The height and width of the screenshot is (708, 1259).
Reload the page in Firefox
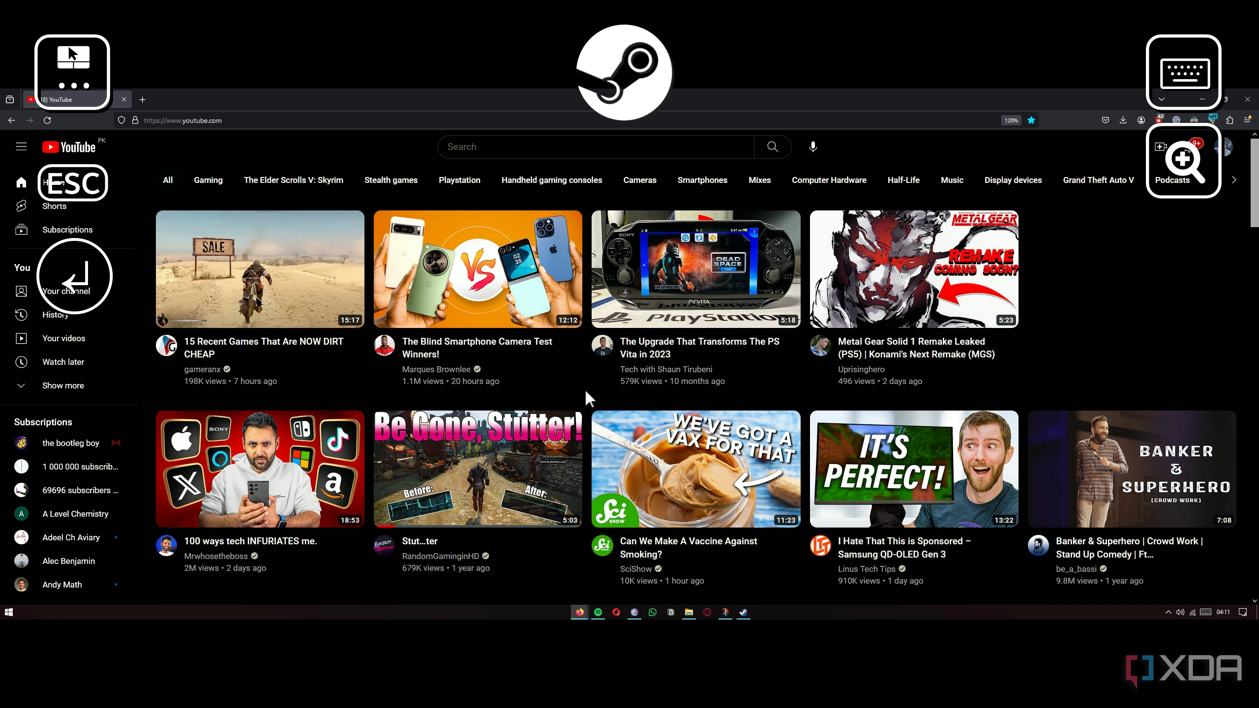[x=47, y=120]
